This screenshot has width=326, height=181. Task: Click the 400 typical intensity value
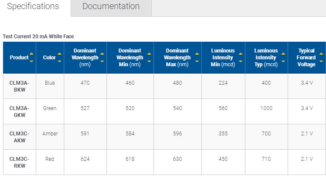coord(266,83)
